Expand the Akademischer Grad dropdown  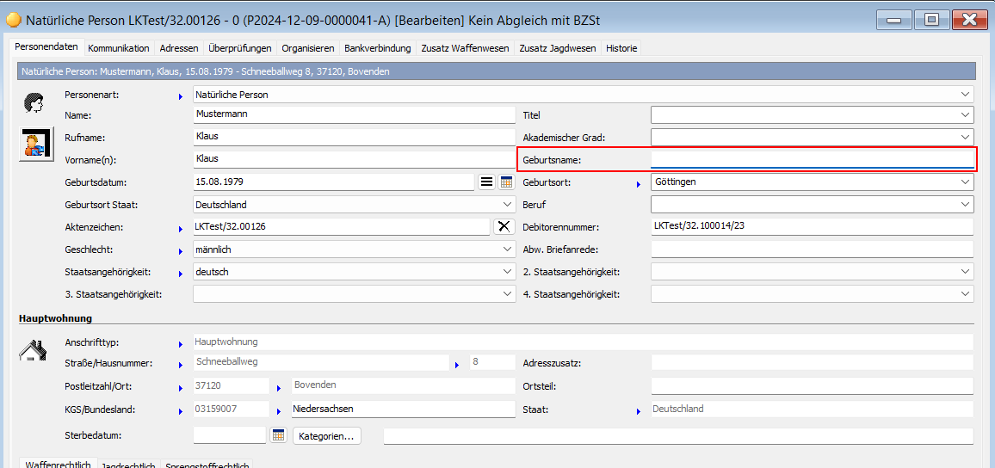(x=964, y=137)
